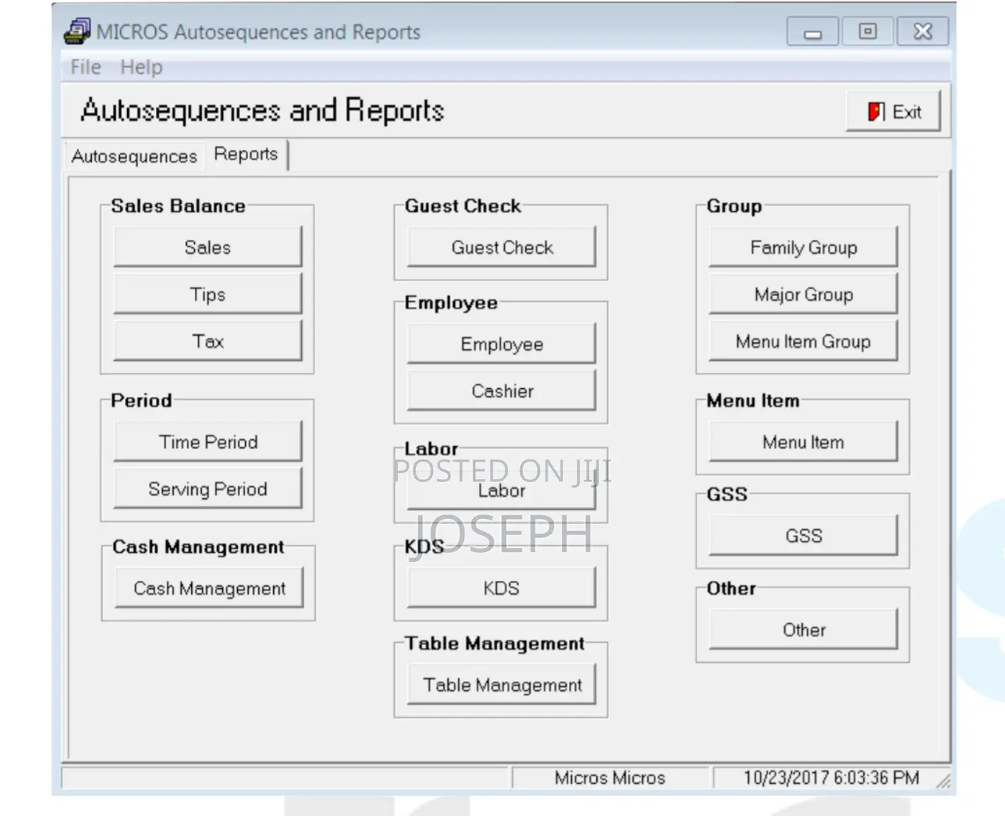The height and width of the screenshot is (816, 1005).
Task: Minimize the MICROS window
Action: (813, 32)
